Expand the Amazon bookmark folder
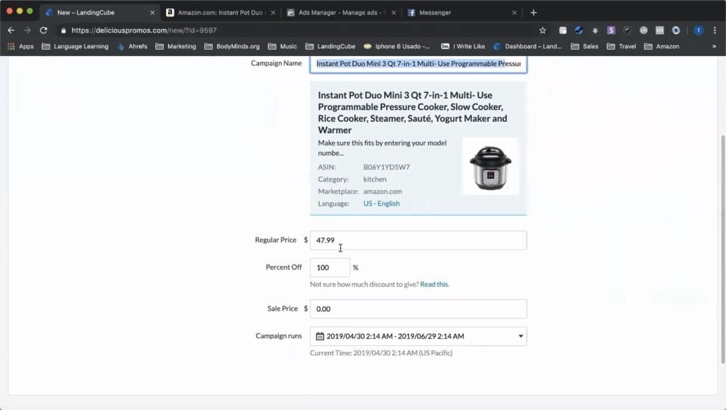 click(661, 46)
